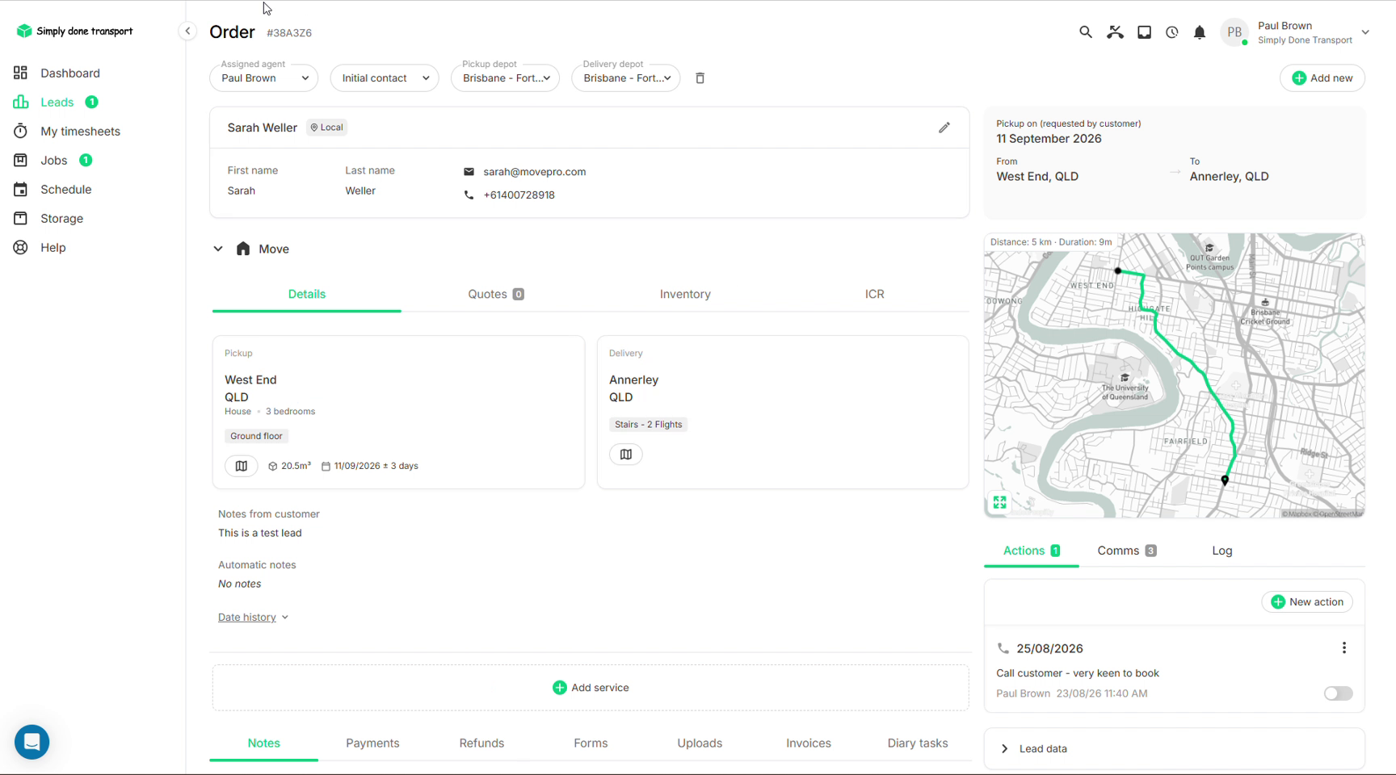This screenshot has height=775, width=1396.
Task: Expand the route map to fullscreen
Action: [999, 502]
